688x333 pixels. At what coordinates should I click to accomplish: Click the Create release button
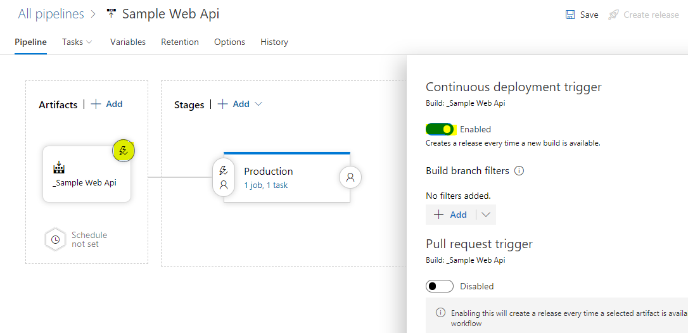[644, 15]
